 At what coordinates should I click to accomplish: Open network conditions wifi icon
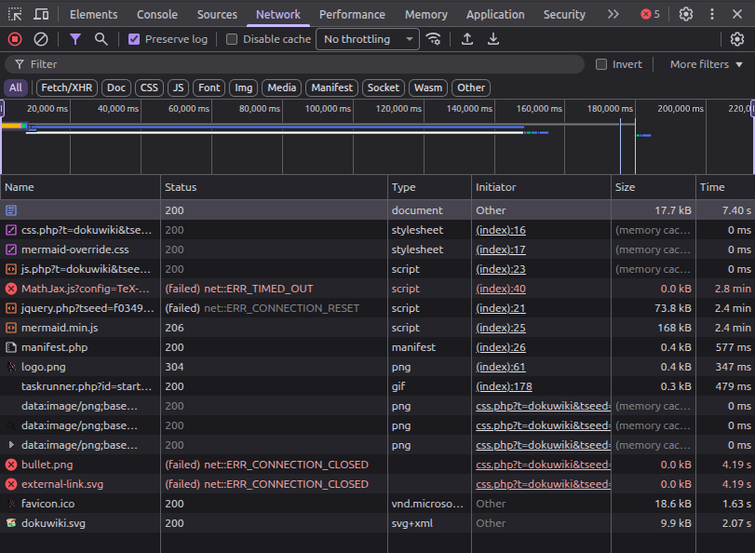click(x=434, y=39)
